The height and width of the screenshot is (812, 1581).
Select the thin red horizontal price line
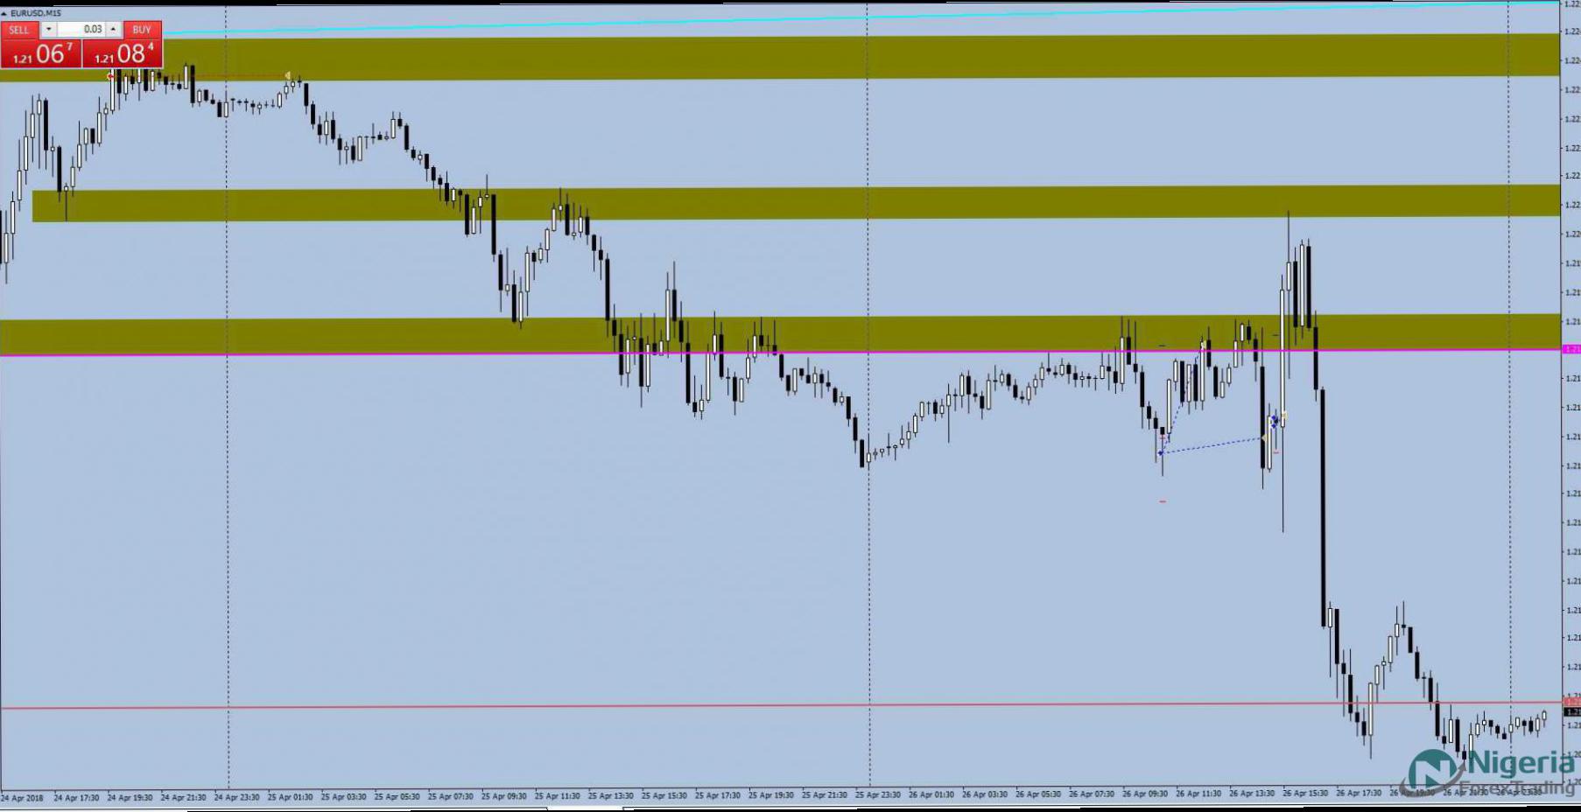tap(781, 704)
